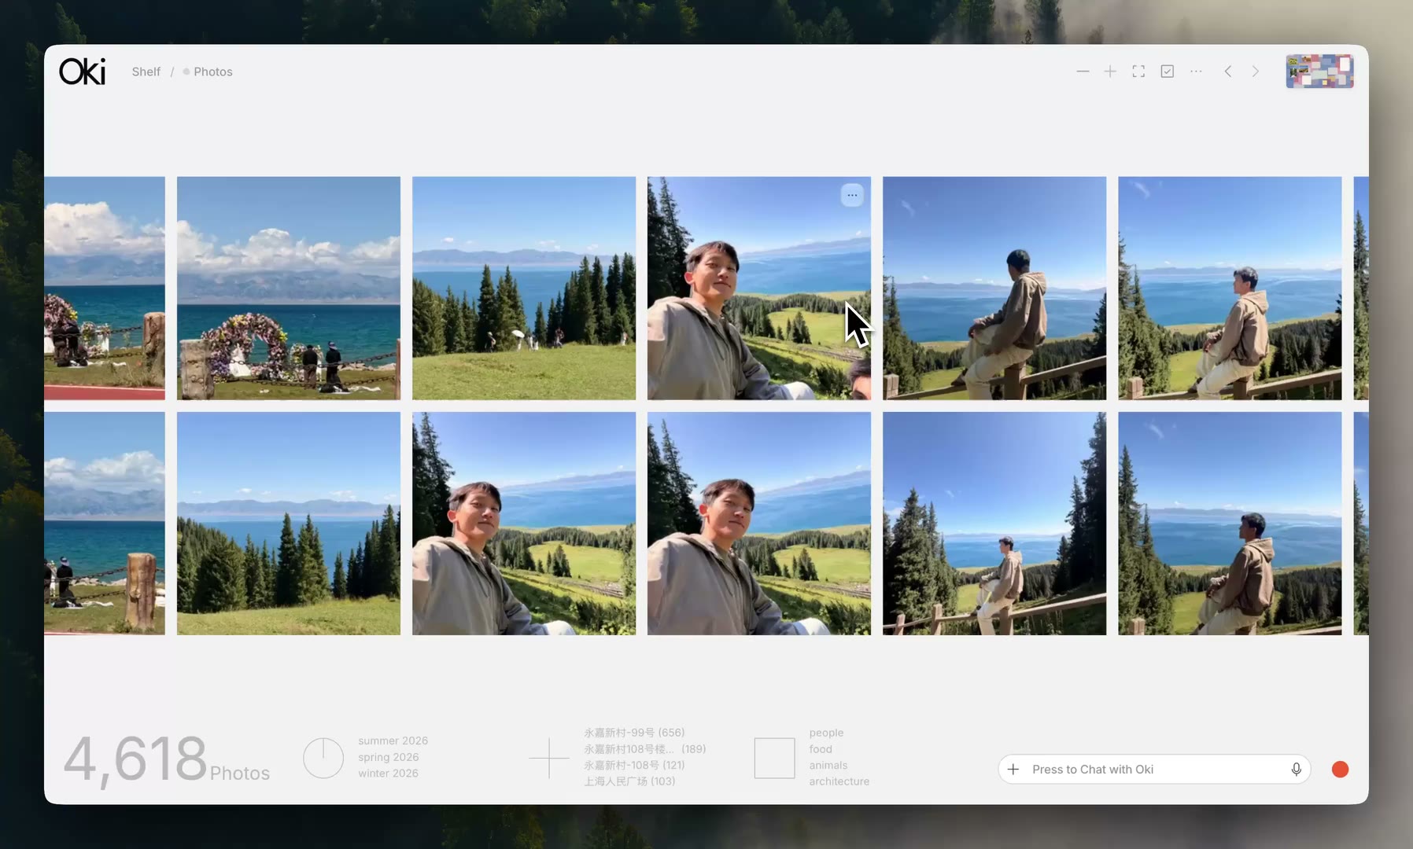Open the toolbar three-dot more menu
Screen dimensions: 1413x849
(1196, 72)
